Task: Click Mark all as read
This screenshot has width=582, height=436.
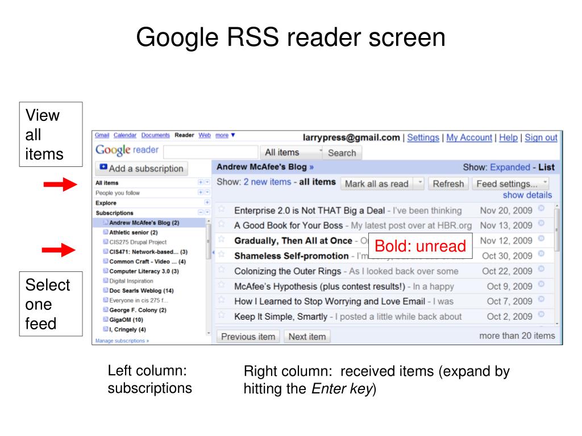Action: [377, 183]
